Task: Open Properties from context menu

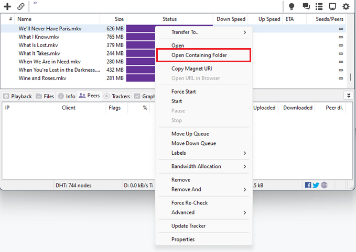Action: pyautogui.click(x=204, y=239)
